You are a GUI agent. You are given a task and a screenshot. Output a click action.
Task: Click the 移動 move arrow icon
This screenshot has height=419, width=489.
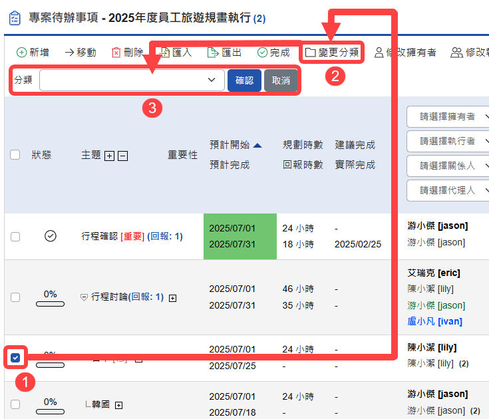pyautogui.click(x=69, y=53)
